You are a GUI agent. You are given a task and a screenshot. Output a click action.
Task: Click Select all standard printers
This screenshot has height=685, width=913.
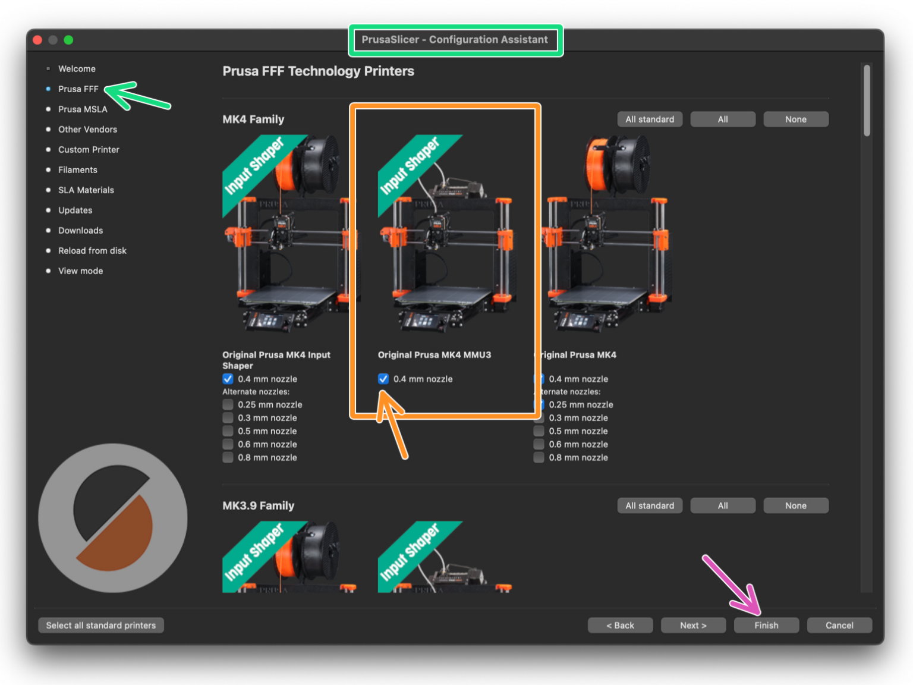pyautogui.click(x=100, y=625)
